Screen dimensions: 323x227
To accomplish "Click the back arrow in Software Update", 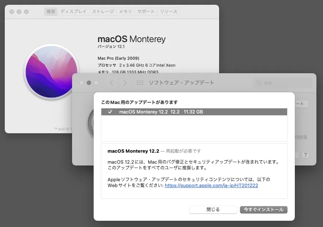I will tap(112, 83).
